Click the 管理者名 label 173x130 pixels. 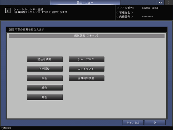[124, 12]
